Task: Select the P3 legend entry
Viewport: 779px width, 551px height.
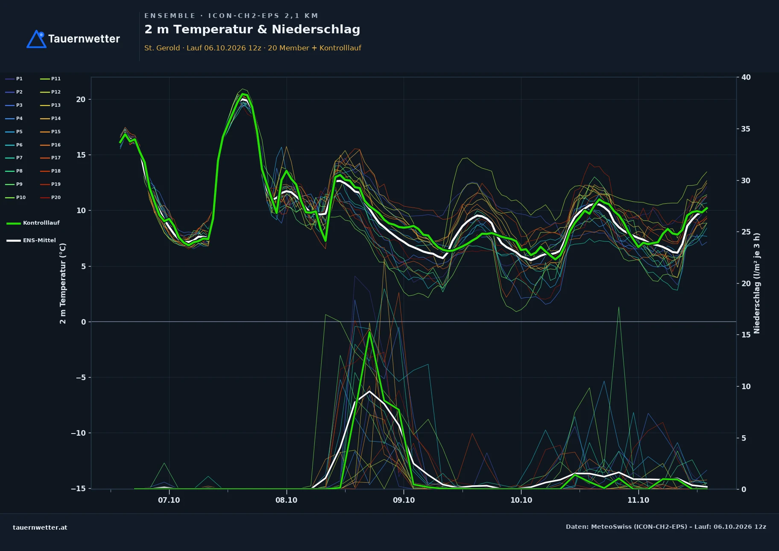Action: pyautogui.click(x=14, y=105)
